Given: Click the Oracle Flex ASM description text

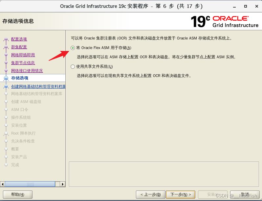Looking at the screenshot, I should pos(156,57).
